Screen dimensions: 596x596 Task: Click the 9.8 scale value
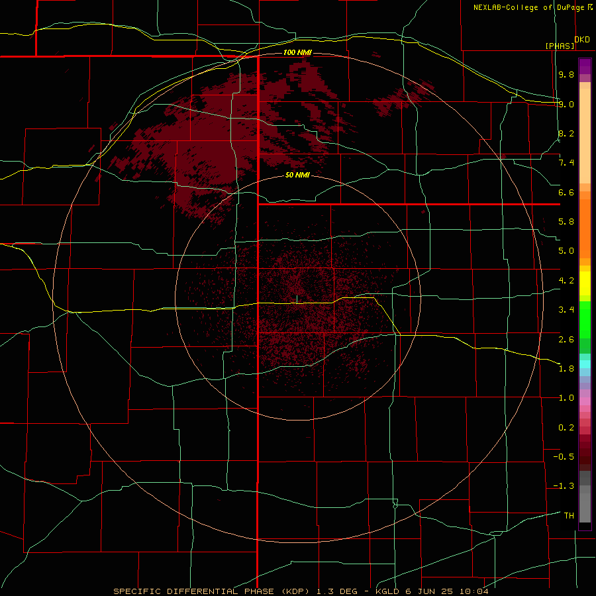click(x=566, y=74)
